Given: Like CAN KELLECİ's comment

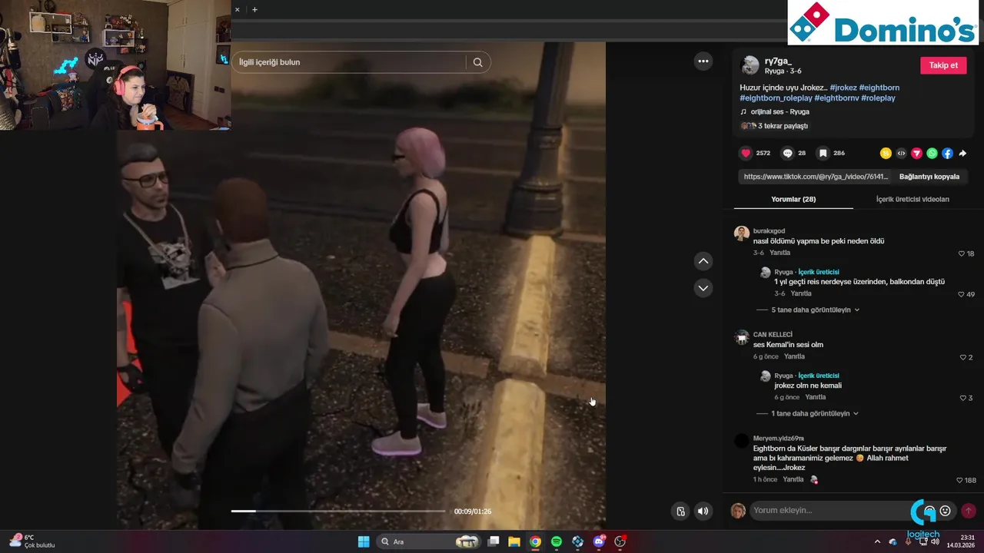Looking at the screenshot, I should click(x=962, y=357).
